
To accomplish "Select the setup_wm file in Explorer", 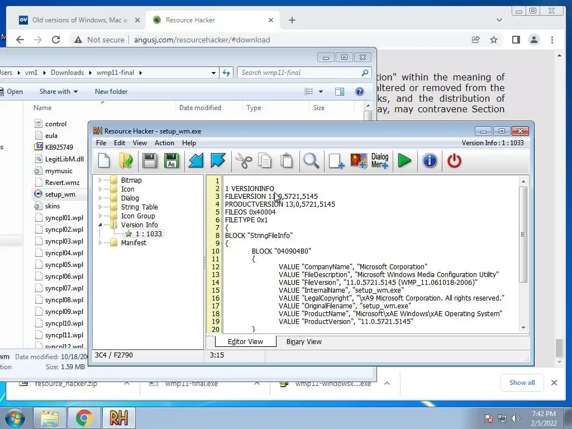I will tap(60, 194).
